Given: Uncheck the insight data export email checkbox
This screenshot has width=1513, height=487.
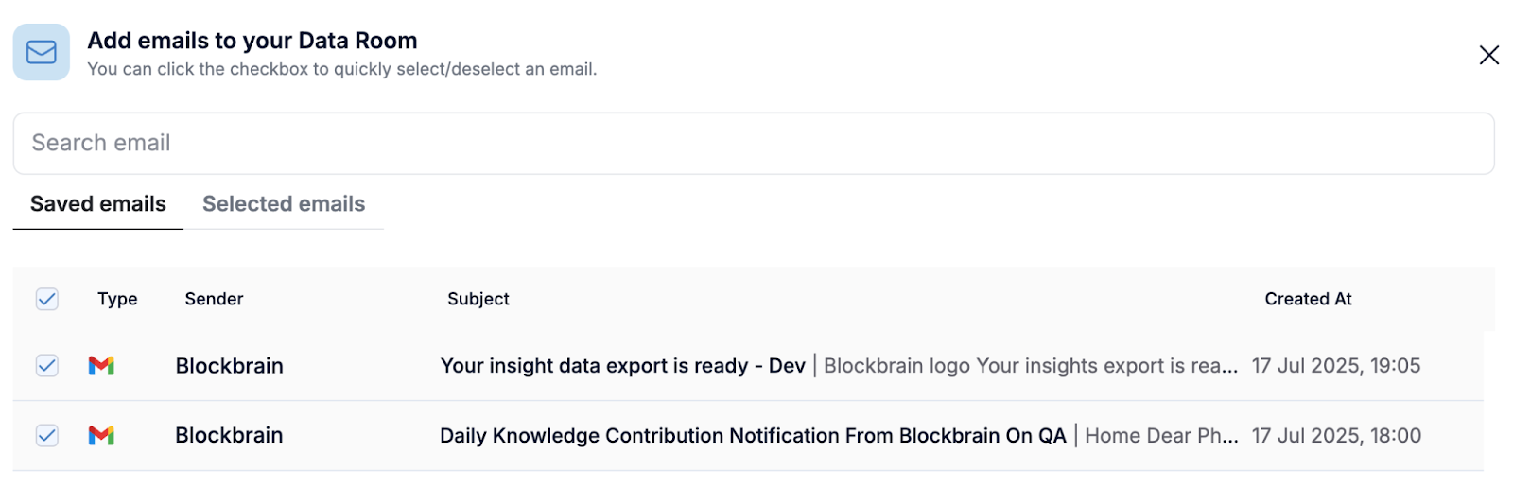Looking at the screenshot, I should click(47, 365).
